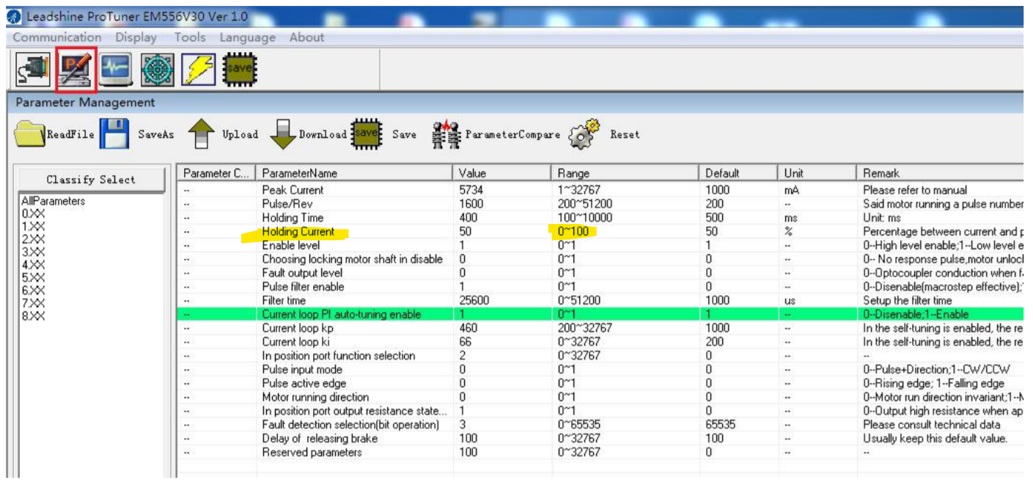Sort by the Value column header
Screen dimensions: 1033x498
click(501, 174)
